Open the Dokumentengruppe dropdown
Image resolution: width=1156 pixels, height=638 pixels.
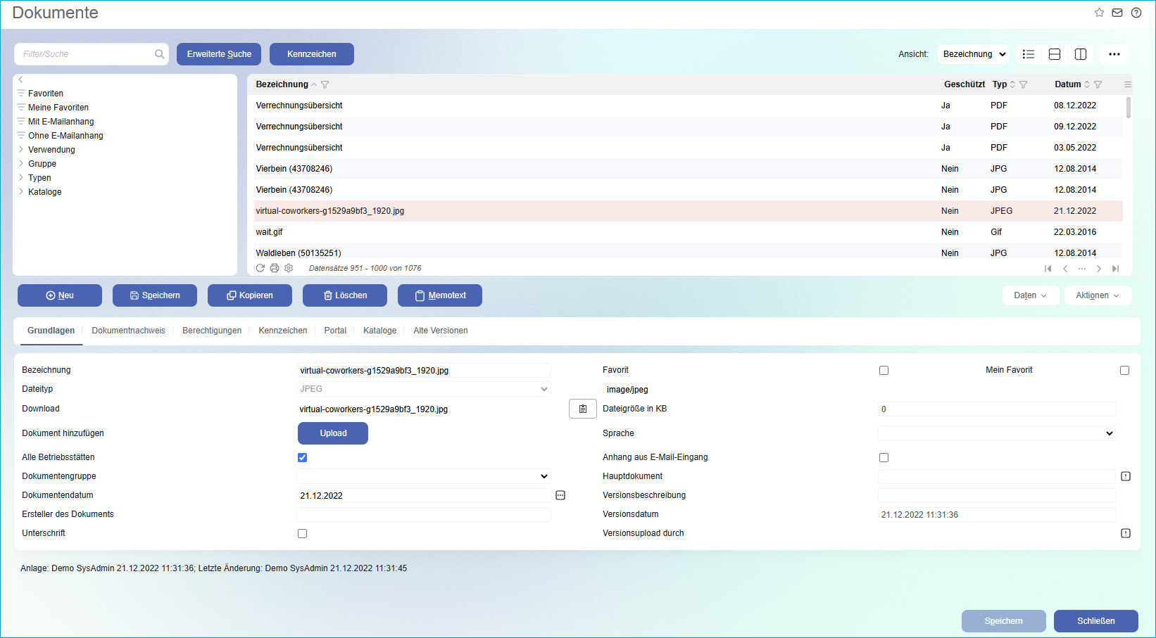coord(423,476)
